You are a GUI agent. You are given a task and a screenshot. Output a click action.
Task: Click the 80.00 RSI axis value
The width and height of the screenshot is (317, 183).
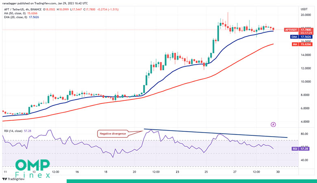click(x=304, y=134)
